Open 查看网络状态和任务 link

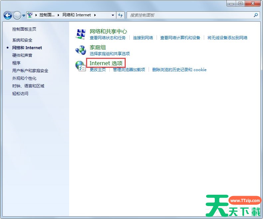tap(108, 38)
